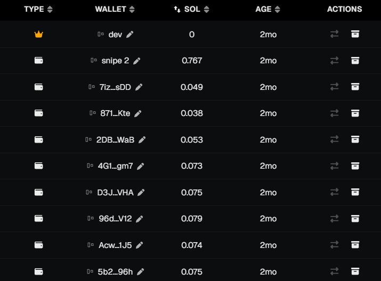Screen dimensions: 381x281
Task: Click the 5b2...96h wallet name
Action: pyautogui.click(x=116, y=271)
